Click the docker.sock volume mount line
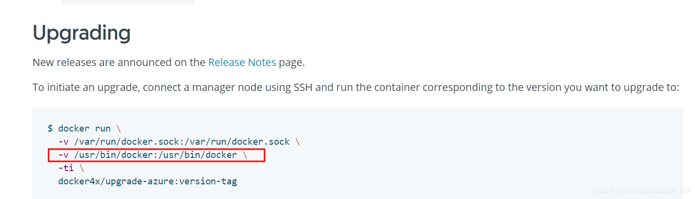 coord(179,142)
